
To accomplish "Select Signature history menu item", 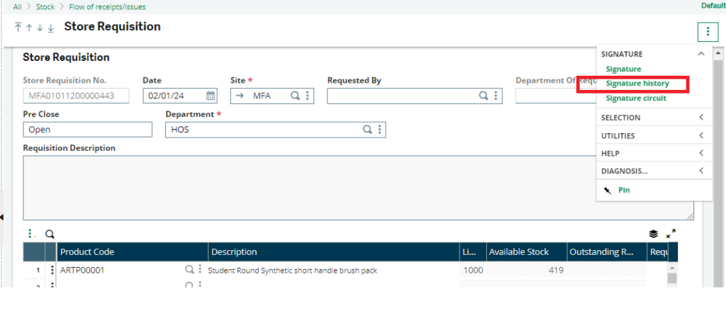I will 637,84.
